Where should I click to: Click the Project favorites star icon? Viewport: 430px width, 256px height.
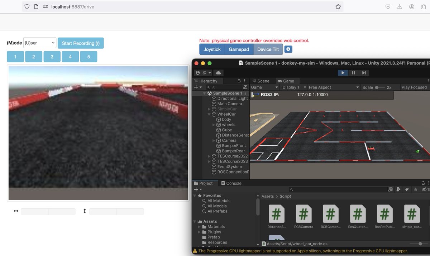click(x=416, y=190)
